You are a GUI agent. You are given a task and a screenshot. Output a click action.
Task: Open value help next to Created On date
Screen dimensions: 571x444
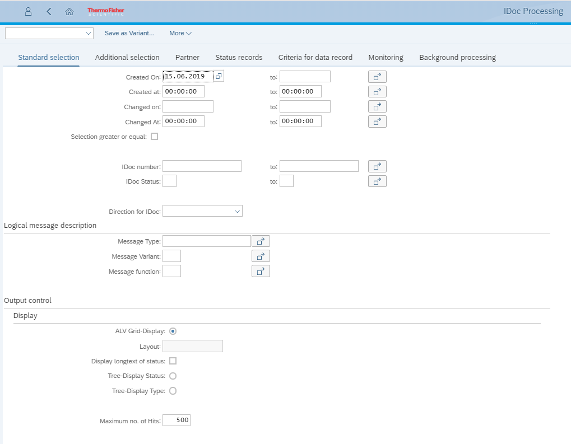pyautogui.click(x=219, y=76)
